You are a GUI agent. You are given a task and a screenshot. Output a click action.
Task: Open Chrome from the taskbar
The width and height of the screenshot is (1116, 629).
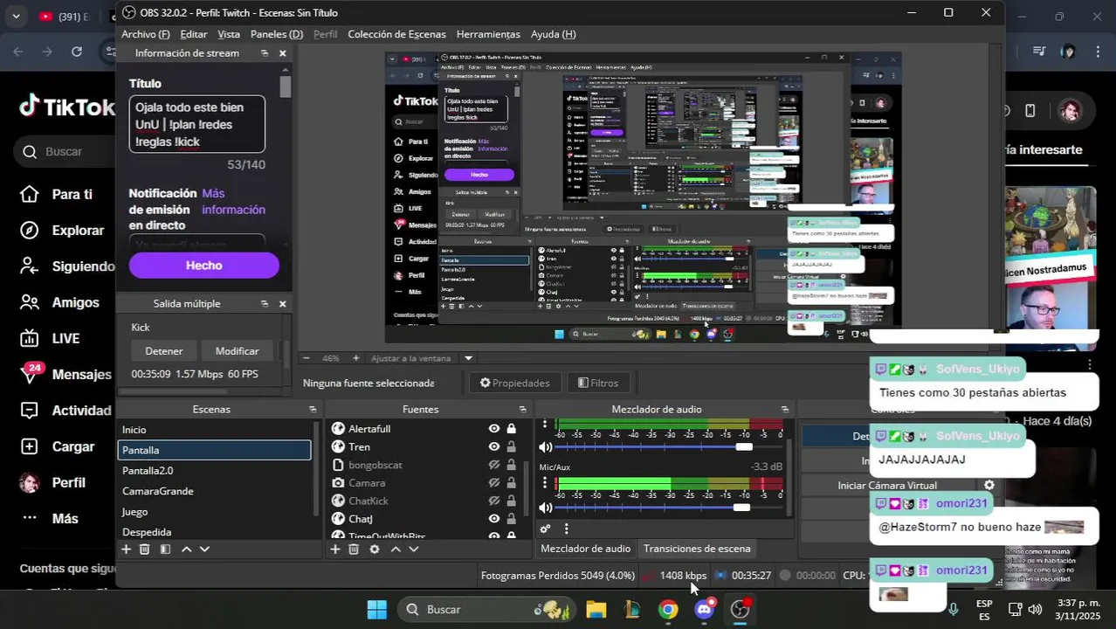[x=668, y=609]
